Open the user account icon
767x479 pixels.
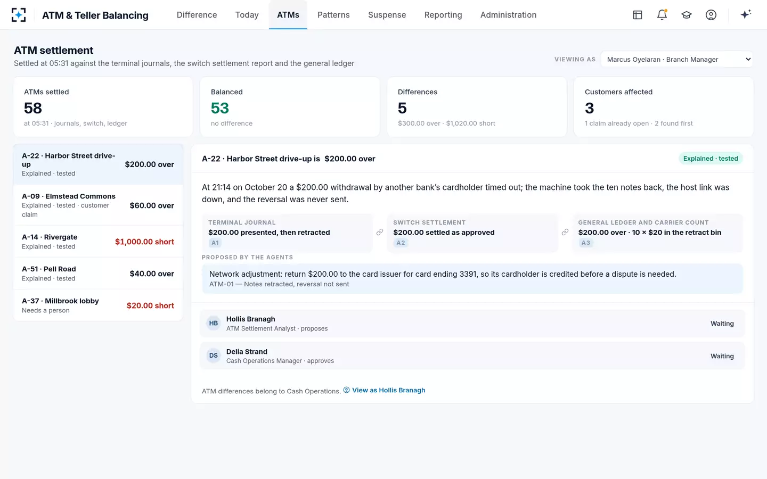711,15
